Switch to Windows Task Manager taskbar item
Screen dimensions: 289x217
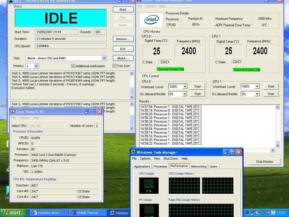pos(119,213)
